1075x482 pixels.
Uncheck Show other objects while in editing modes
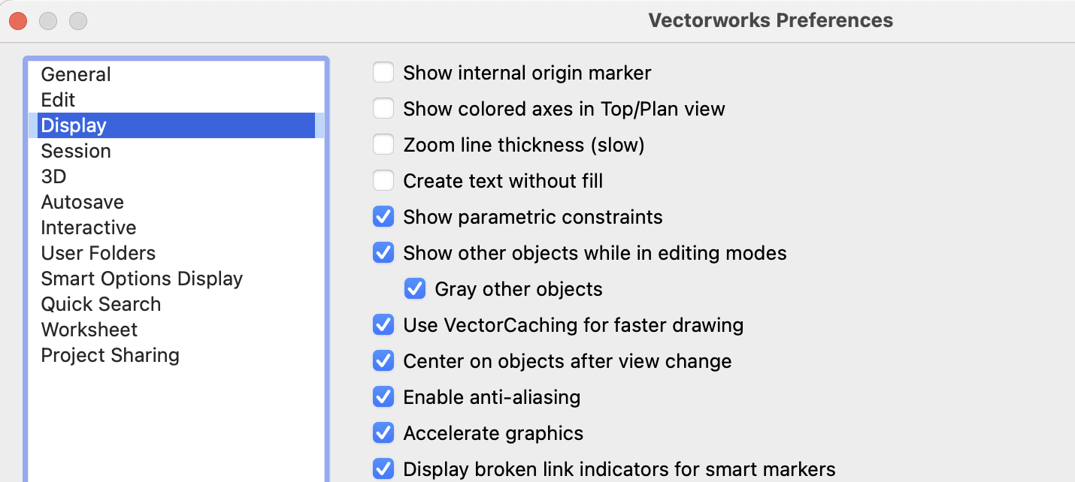pyautogui.click(x=383, y=253)
